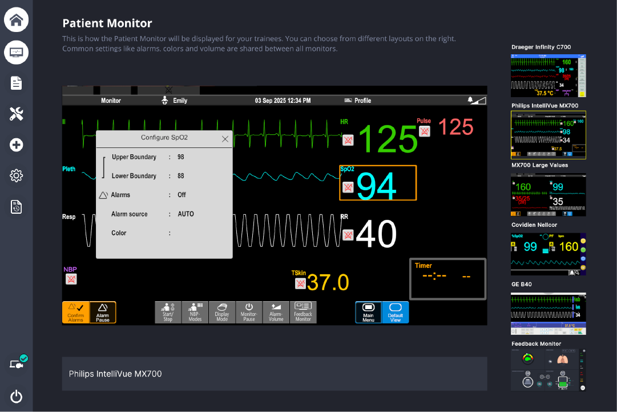The height and width of the screenshot is (412, 617).
Task: Click the Display Mode icon
Action: pyautogui.click(x=222, y=312)
